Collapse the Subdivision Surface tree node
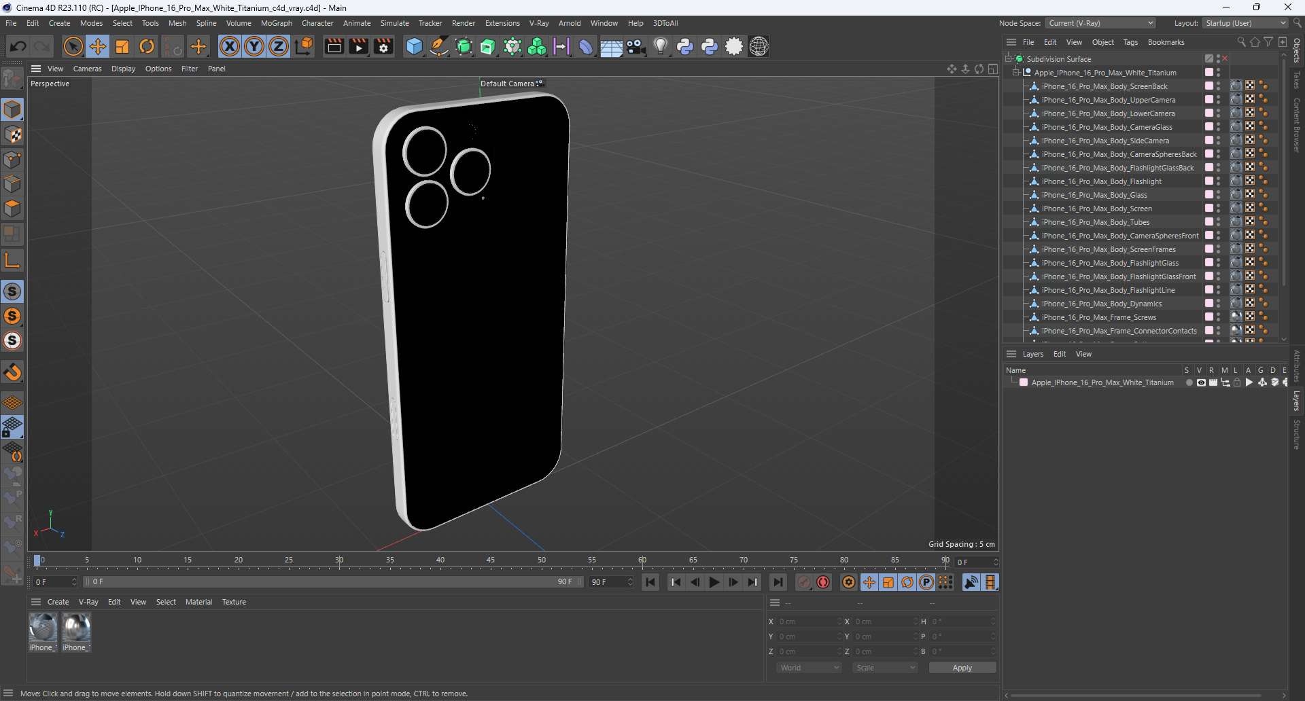Viewport: 1305px width, 701px height. click(1009, 59)
